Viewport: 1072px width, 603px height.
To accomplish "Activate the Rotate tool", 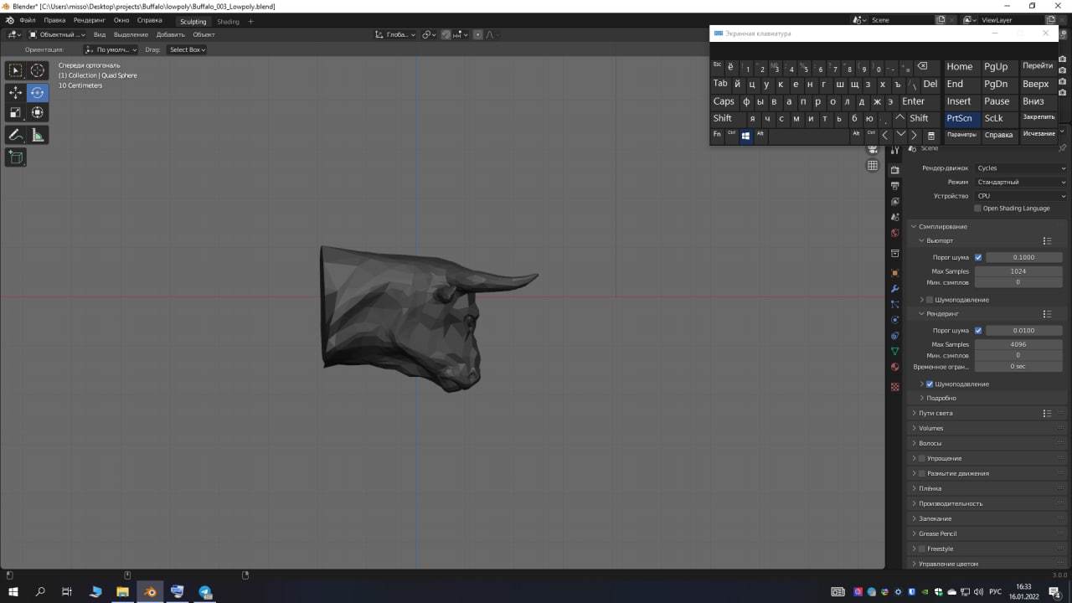I will 38,92.
